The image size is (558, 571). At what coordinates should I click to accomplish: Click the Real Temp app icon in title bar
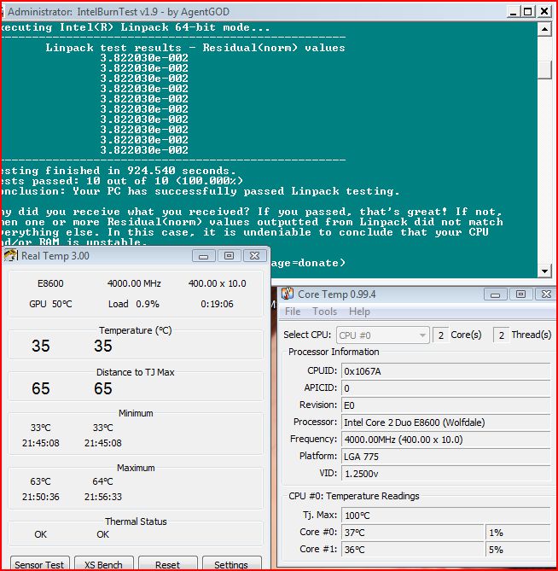click(x=10, y=256)
